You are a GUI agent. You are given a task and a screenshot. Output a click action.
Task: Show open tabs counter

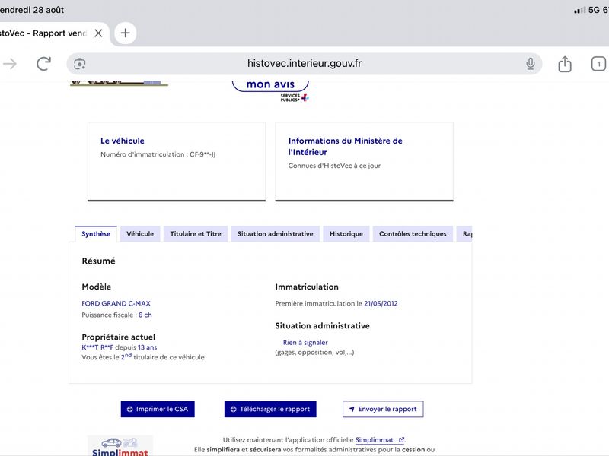click(x=598, y=64)
